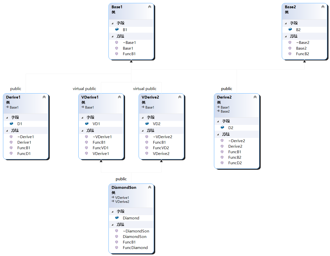Select the Derive2 constructor method

[235, 146]
